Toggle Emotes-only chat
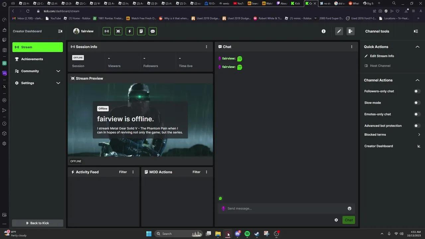Viewport: 425px width, 239px height. pos(417,114)
